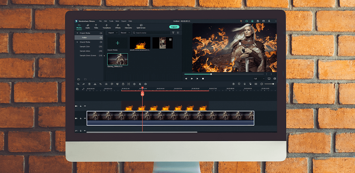Stop playback with the stop button

coord(203,79)
